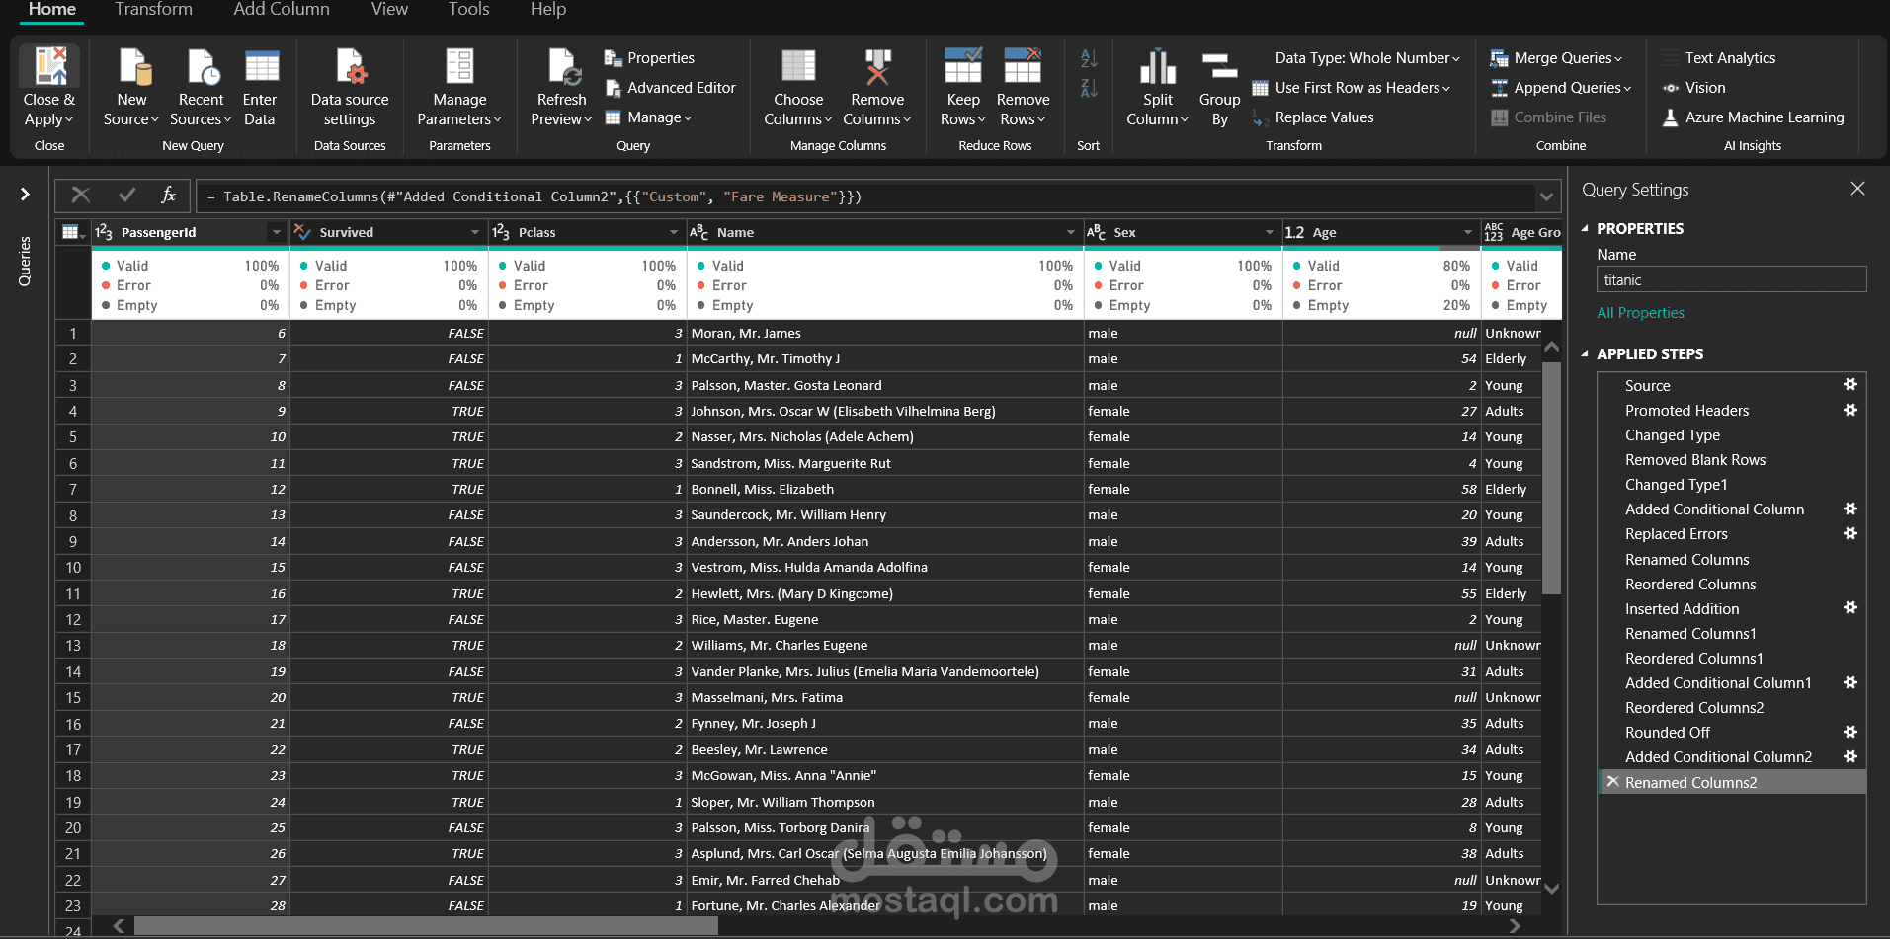The image size is (1890, 939).
Task: Click the Split Column icon
Action: point(1158,67)
